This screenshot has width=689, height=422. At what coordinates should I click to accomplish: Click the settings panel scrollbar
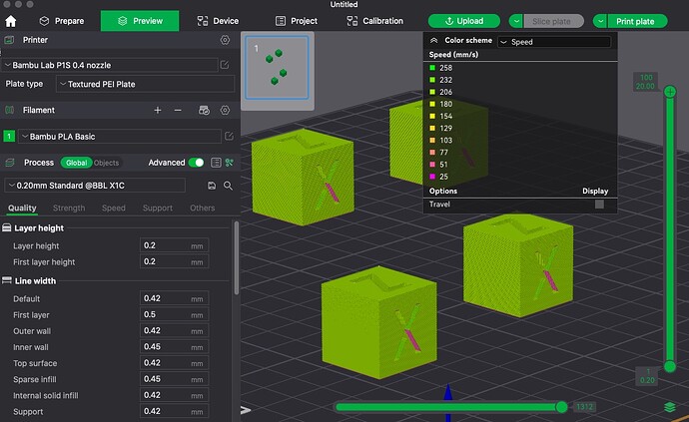click(237, 257)
